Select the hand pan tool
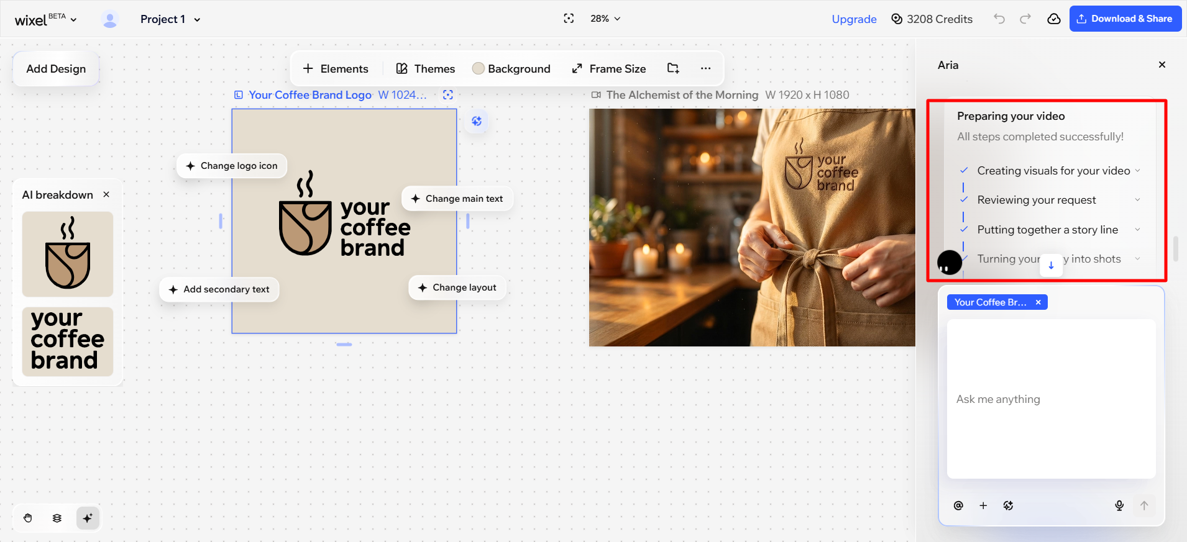Screen dimensions: 1187x542 pos(28,518)
